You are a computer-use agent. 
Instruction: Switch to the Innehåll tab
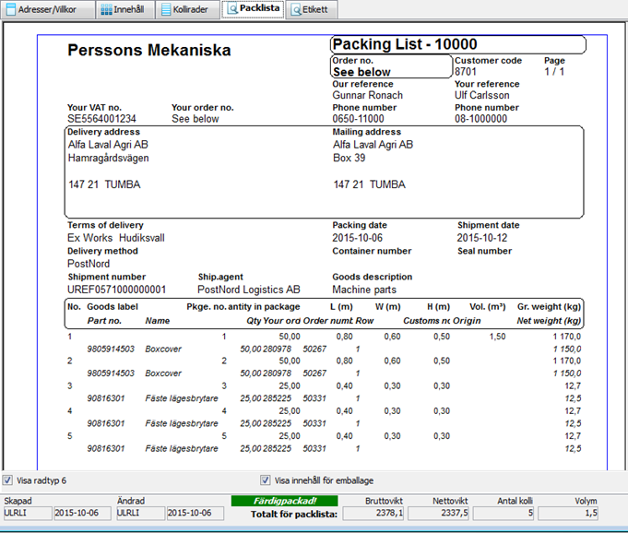(x=125, y=9)
